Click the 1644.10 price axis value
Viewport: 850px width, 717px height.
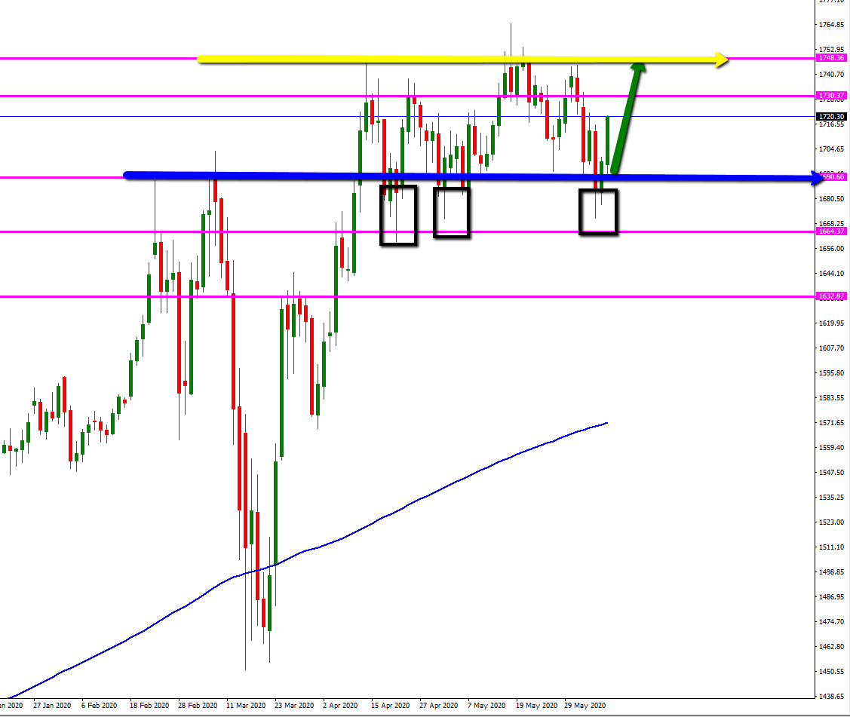[x=831, y=273]
